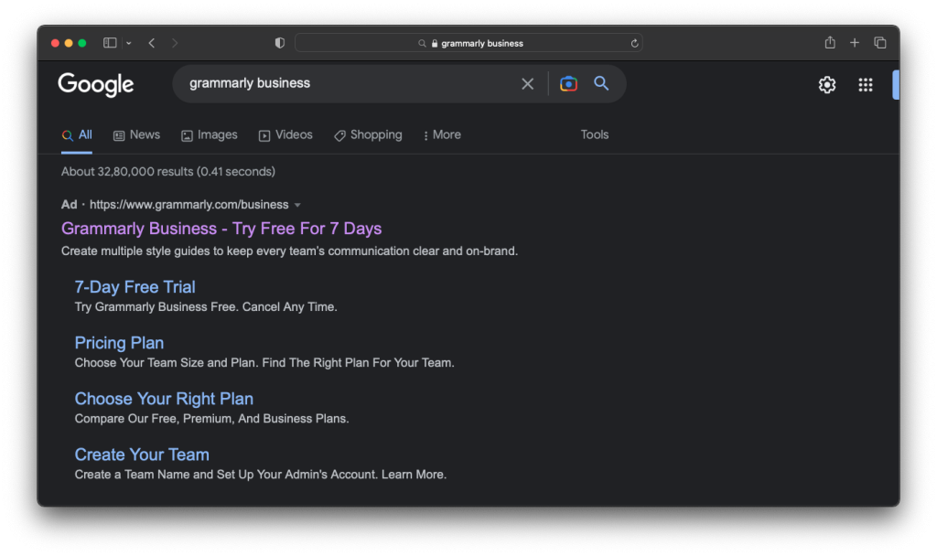The image size is (937, 556).
Task: Click the Safari share icon
Action: [x=830, y=43]
